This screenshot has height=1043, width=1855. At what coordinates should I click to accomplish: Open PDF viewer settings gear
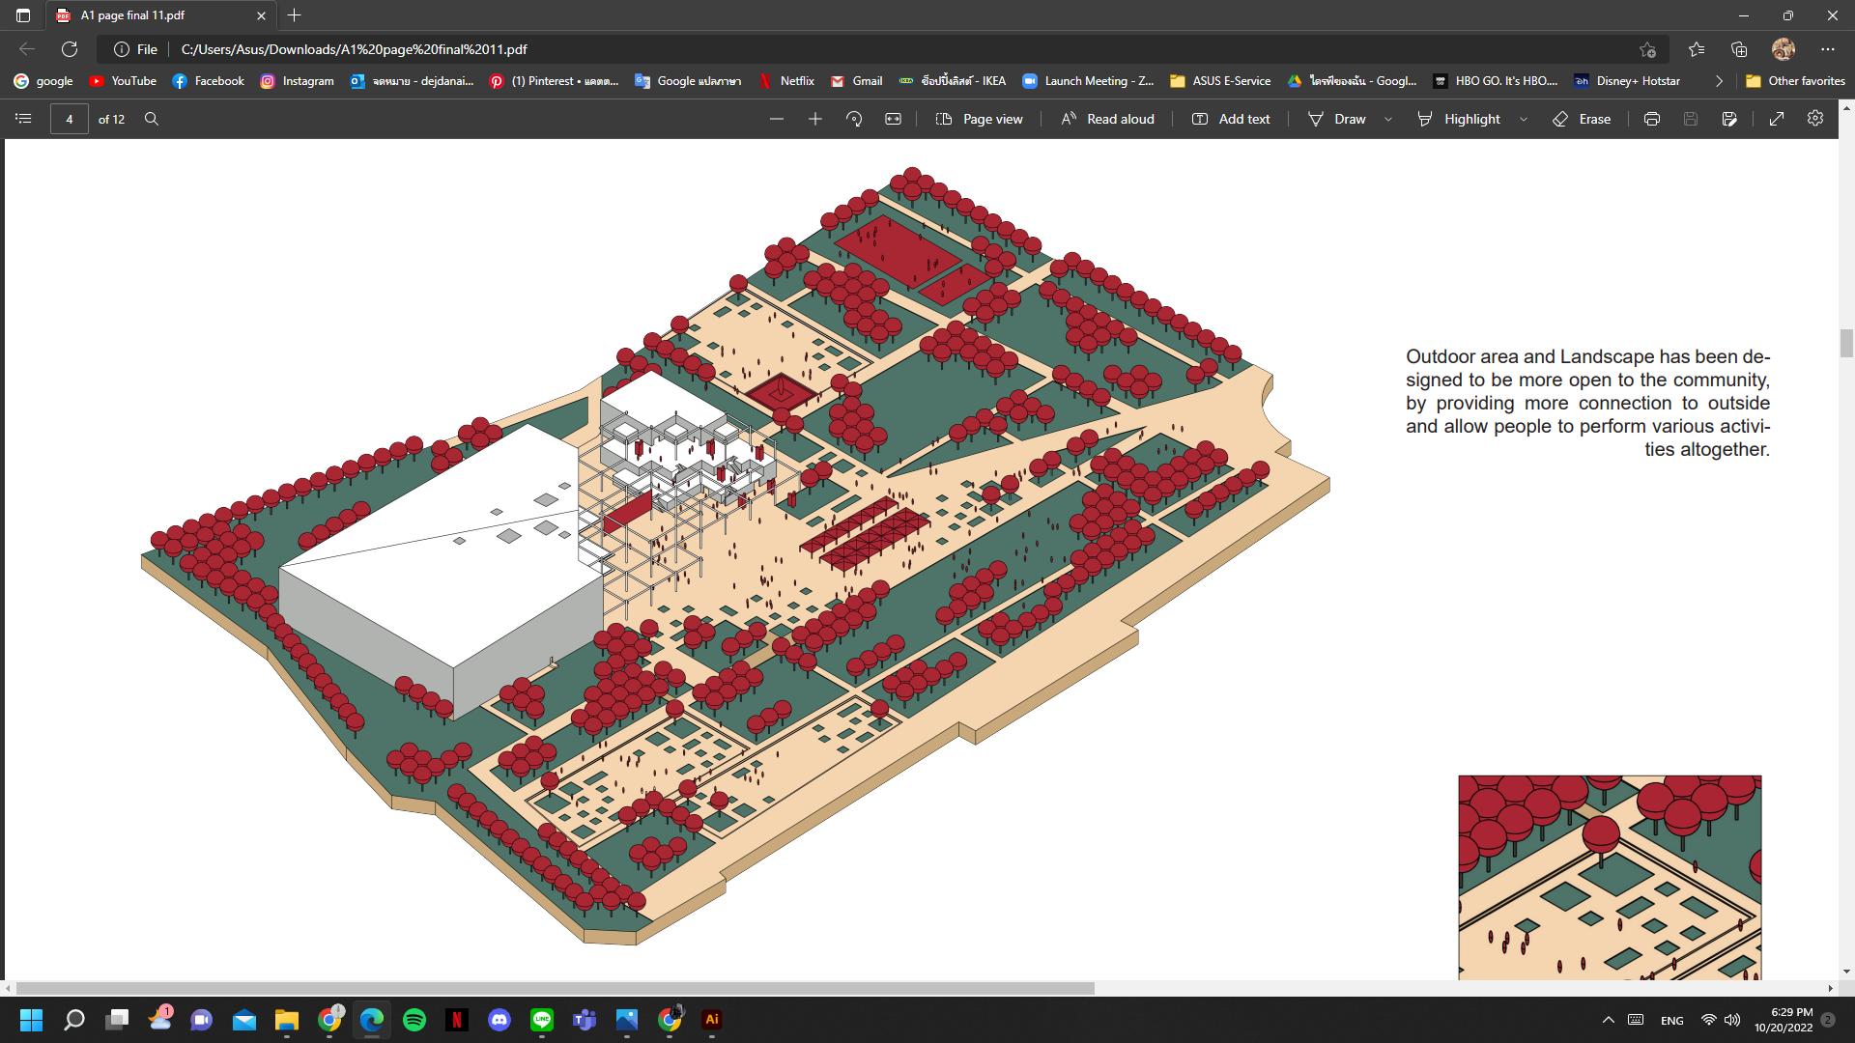click(x=1815, y=118)
